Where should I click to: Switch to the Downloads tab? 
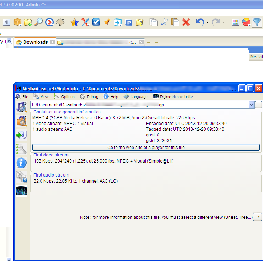[35, 42]
